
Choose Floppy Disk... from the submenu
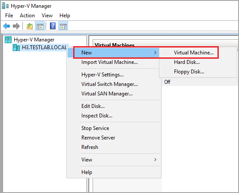pyautogui.click(x=189, y=72)
